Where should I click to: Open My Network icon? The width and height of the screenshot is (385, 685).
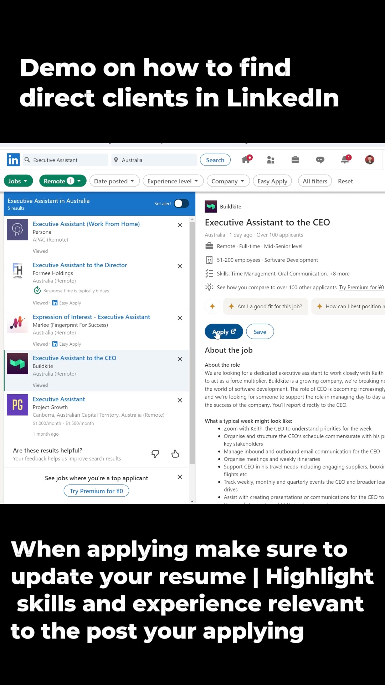point(271,160)
